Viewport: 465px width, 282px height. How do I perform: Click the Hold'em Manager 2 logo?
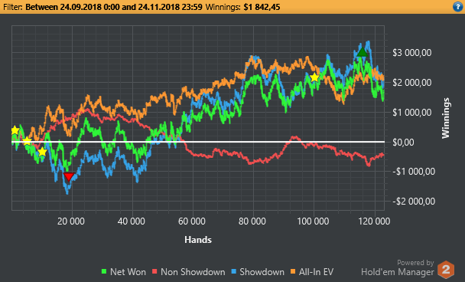pos(446,270)
